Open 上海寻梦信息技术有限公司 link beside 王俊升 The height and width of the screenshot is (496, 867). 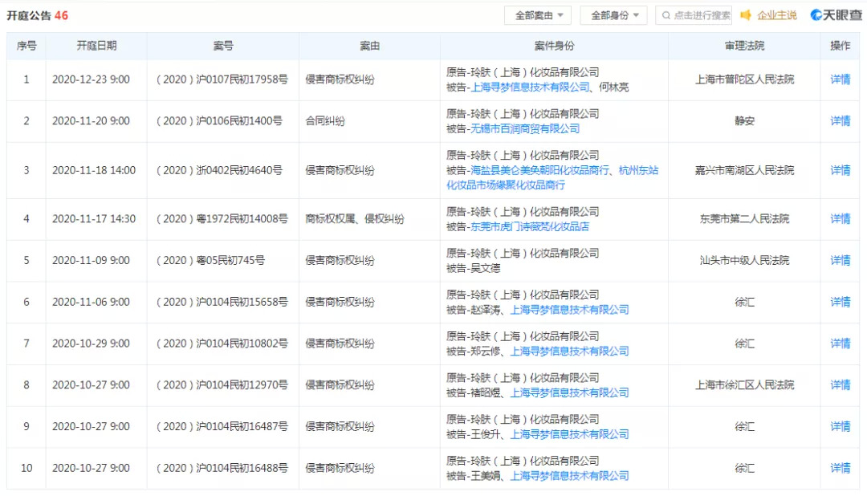pos(569,435)
